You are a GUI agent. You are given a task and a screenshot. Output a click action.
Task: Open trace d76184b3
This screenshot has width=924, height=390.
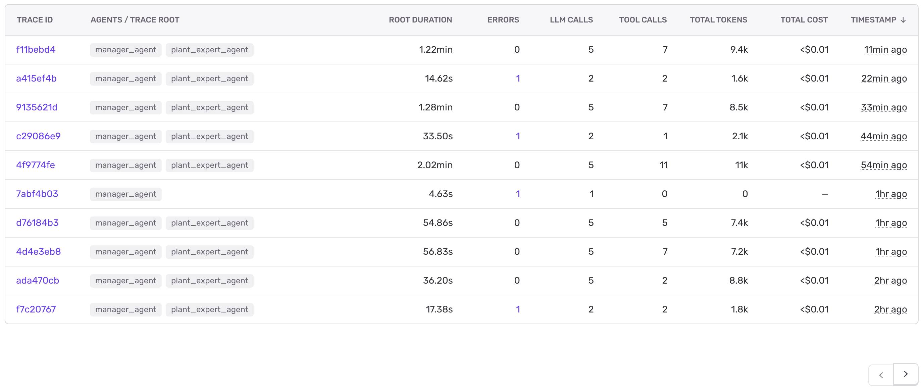point(37,223)
